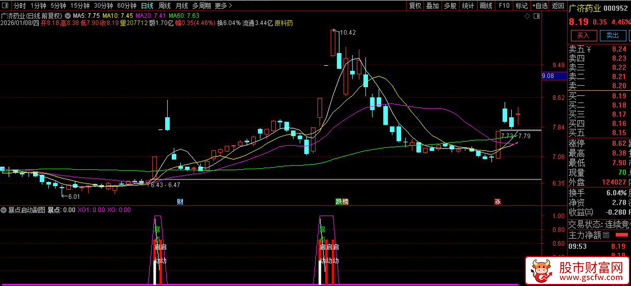Toggle 复权 price adjustment

click(x=415, y=6)
